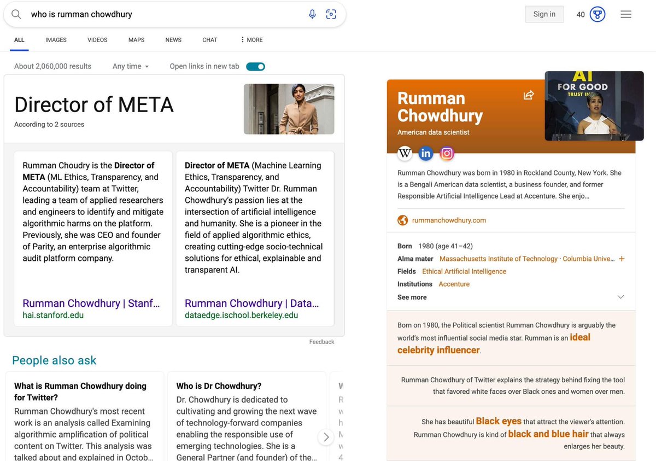Click the People also ask heading
This screenshot has width=656, height=461.
54,360
